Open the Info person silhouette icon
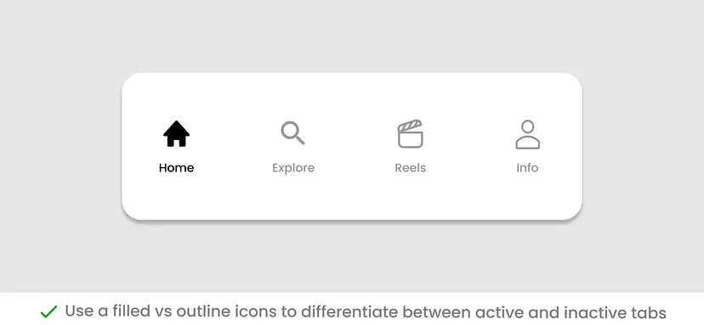The height and width of the screenshot is (325, 704). pyautogui.click(x=527, y=134)
